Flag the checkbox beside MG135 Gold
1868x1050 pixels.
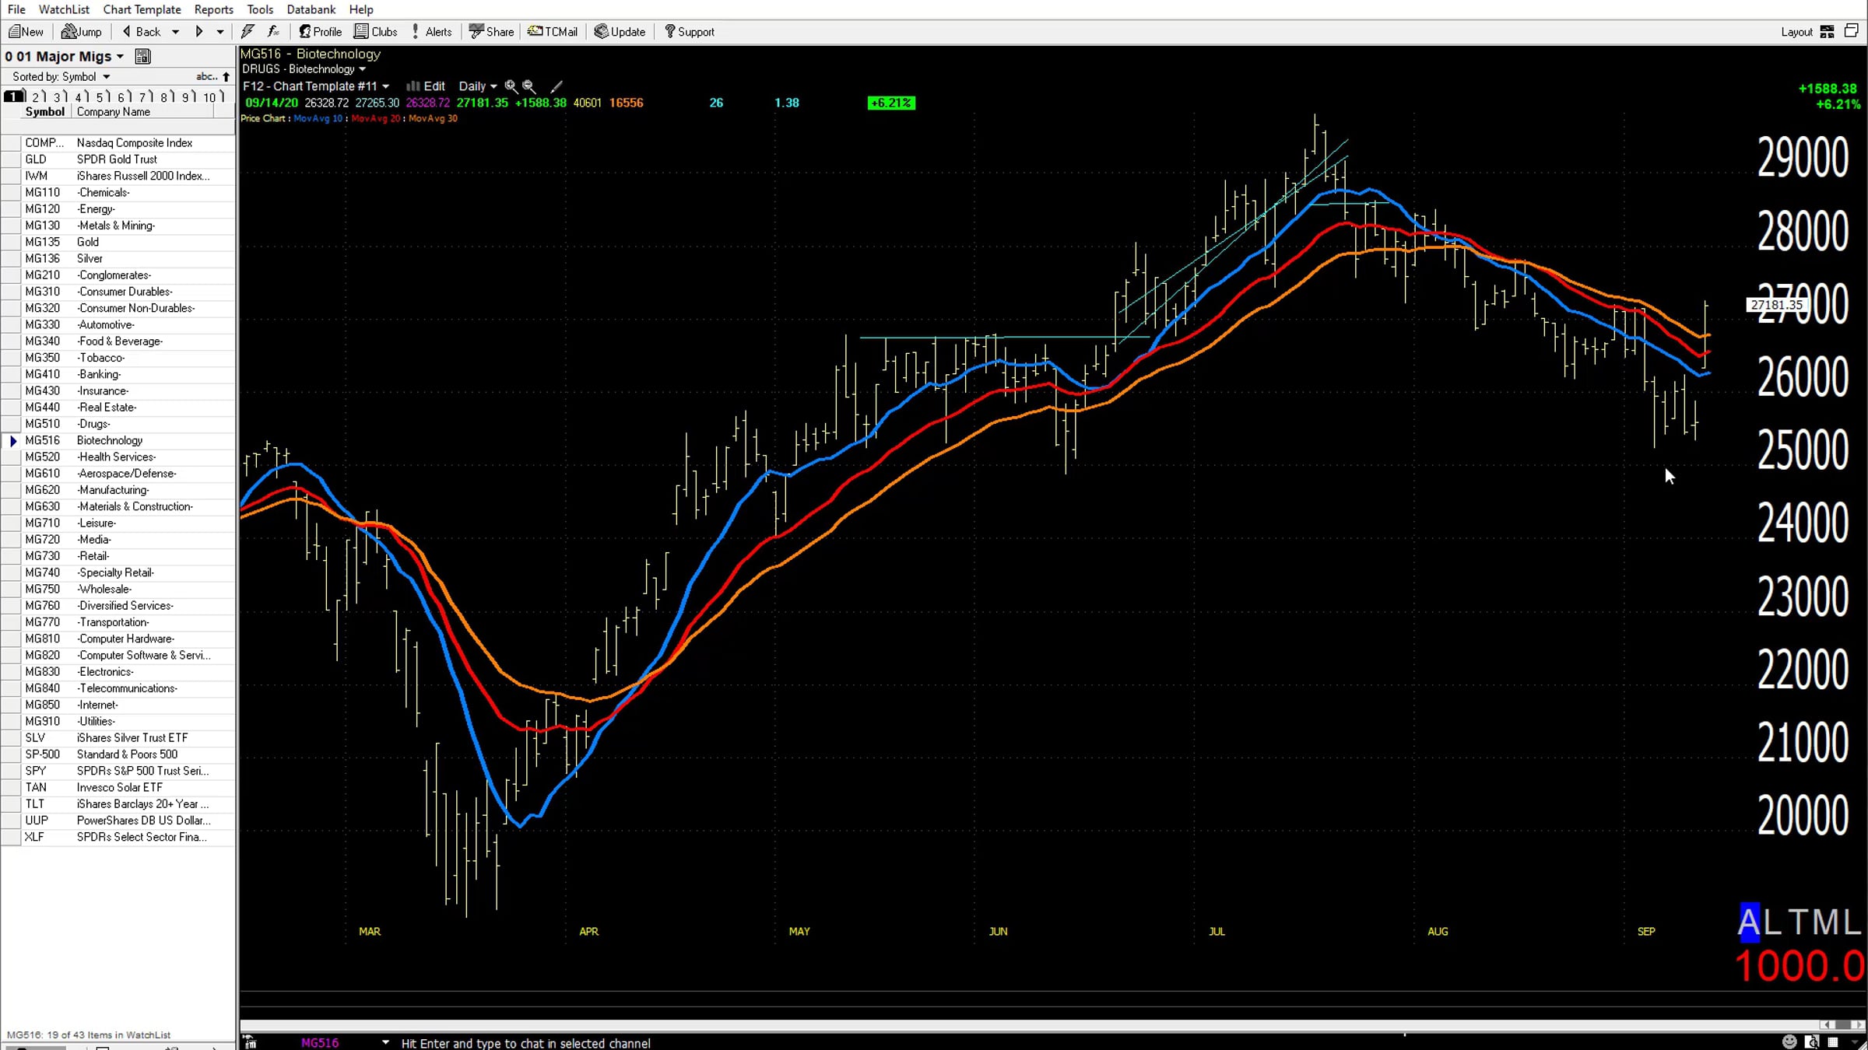point(11,242)
